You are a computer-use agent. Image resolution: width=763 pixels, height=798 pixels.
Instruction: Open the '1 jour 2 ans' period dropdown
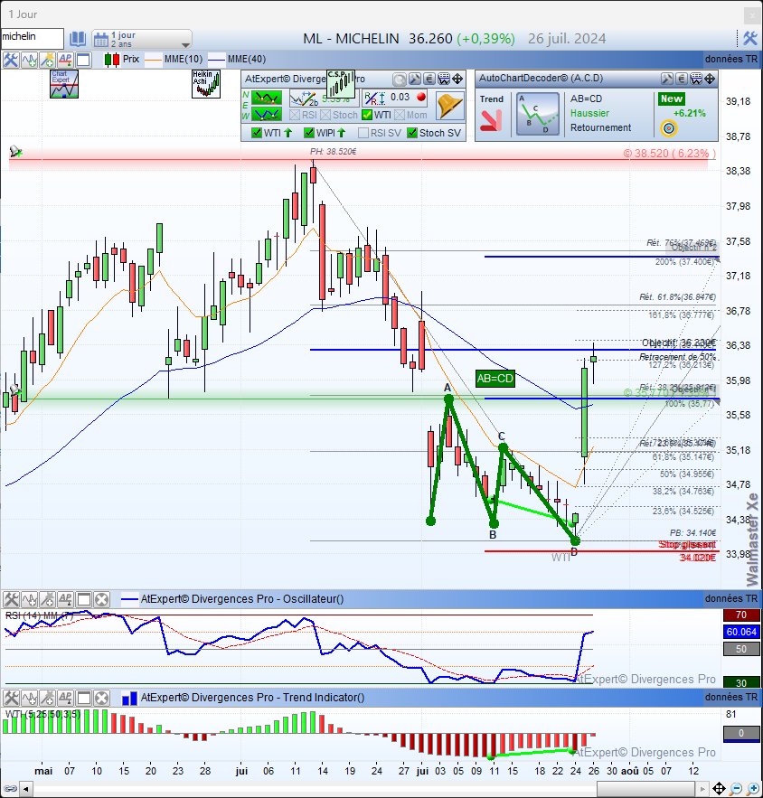coord(142,39)
